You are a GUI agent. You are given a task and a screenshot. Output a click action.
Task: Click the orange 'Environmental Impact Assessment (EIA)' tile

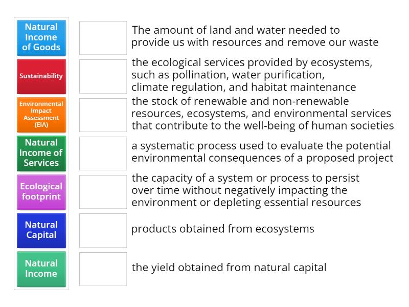tap(41, 114)
